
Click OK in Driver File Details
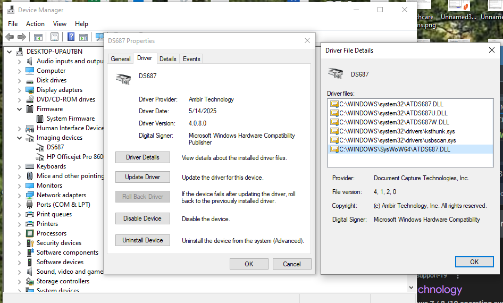click(x=474, y=262)
